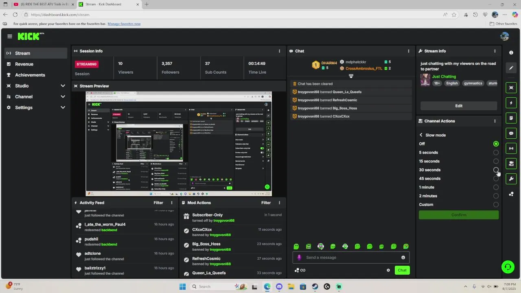This screenshot has width=521, height=293.
Task: Open the Mod Actions Filter dropdown
Action: 266,203
